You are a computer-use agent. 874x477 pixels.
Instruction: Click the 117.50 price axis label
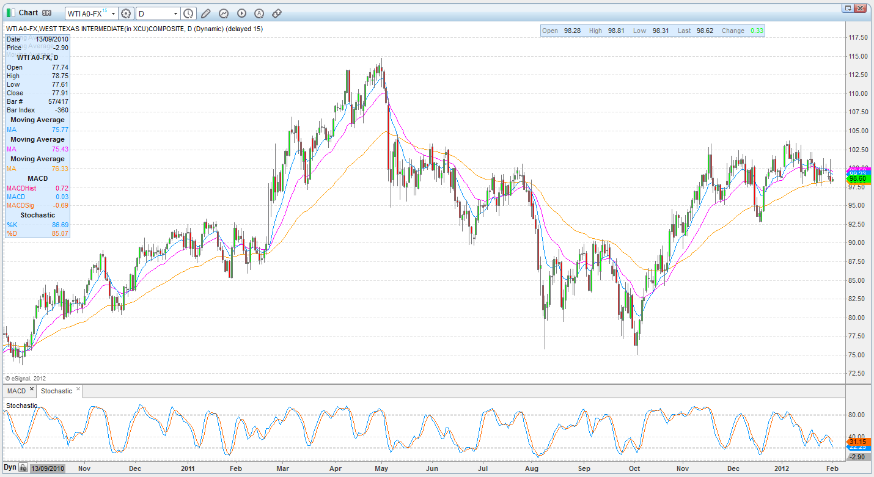859,38
